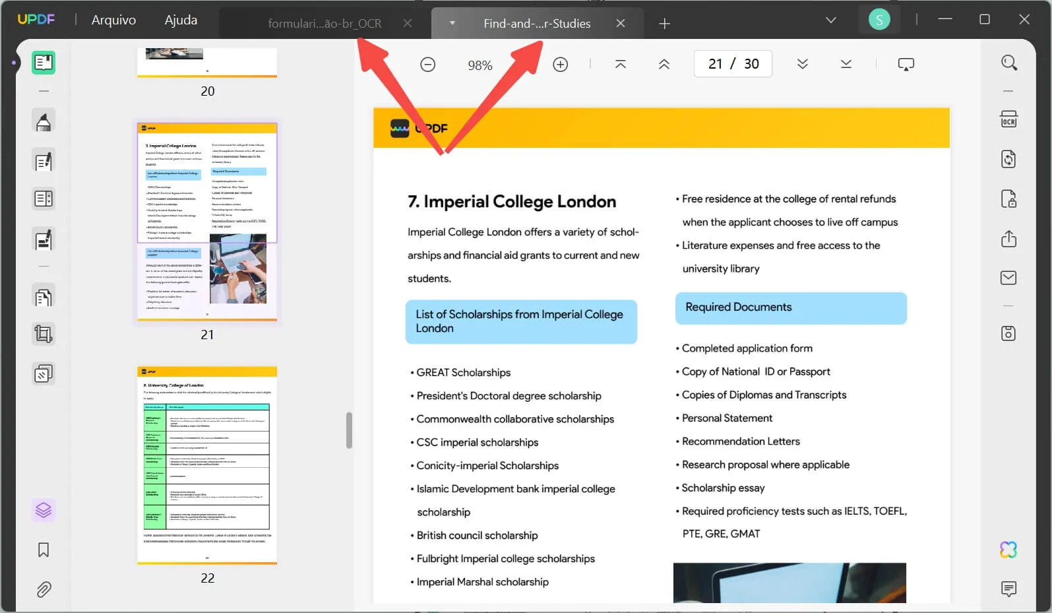1052x613 pixels.
Task: Zoom out with the minus button
Action: 428,65
